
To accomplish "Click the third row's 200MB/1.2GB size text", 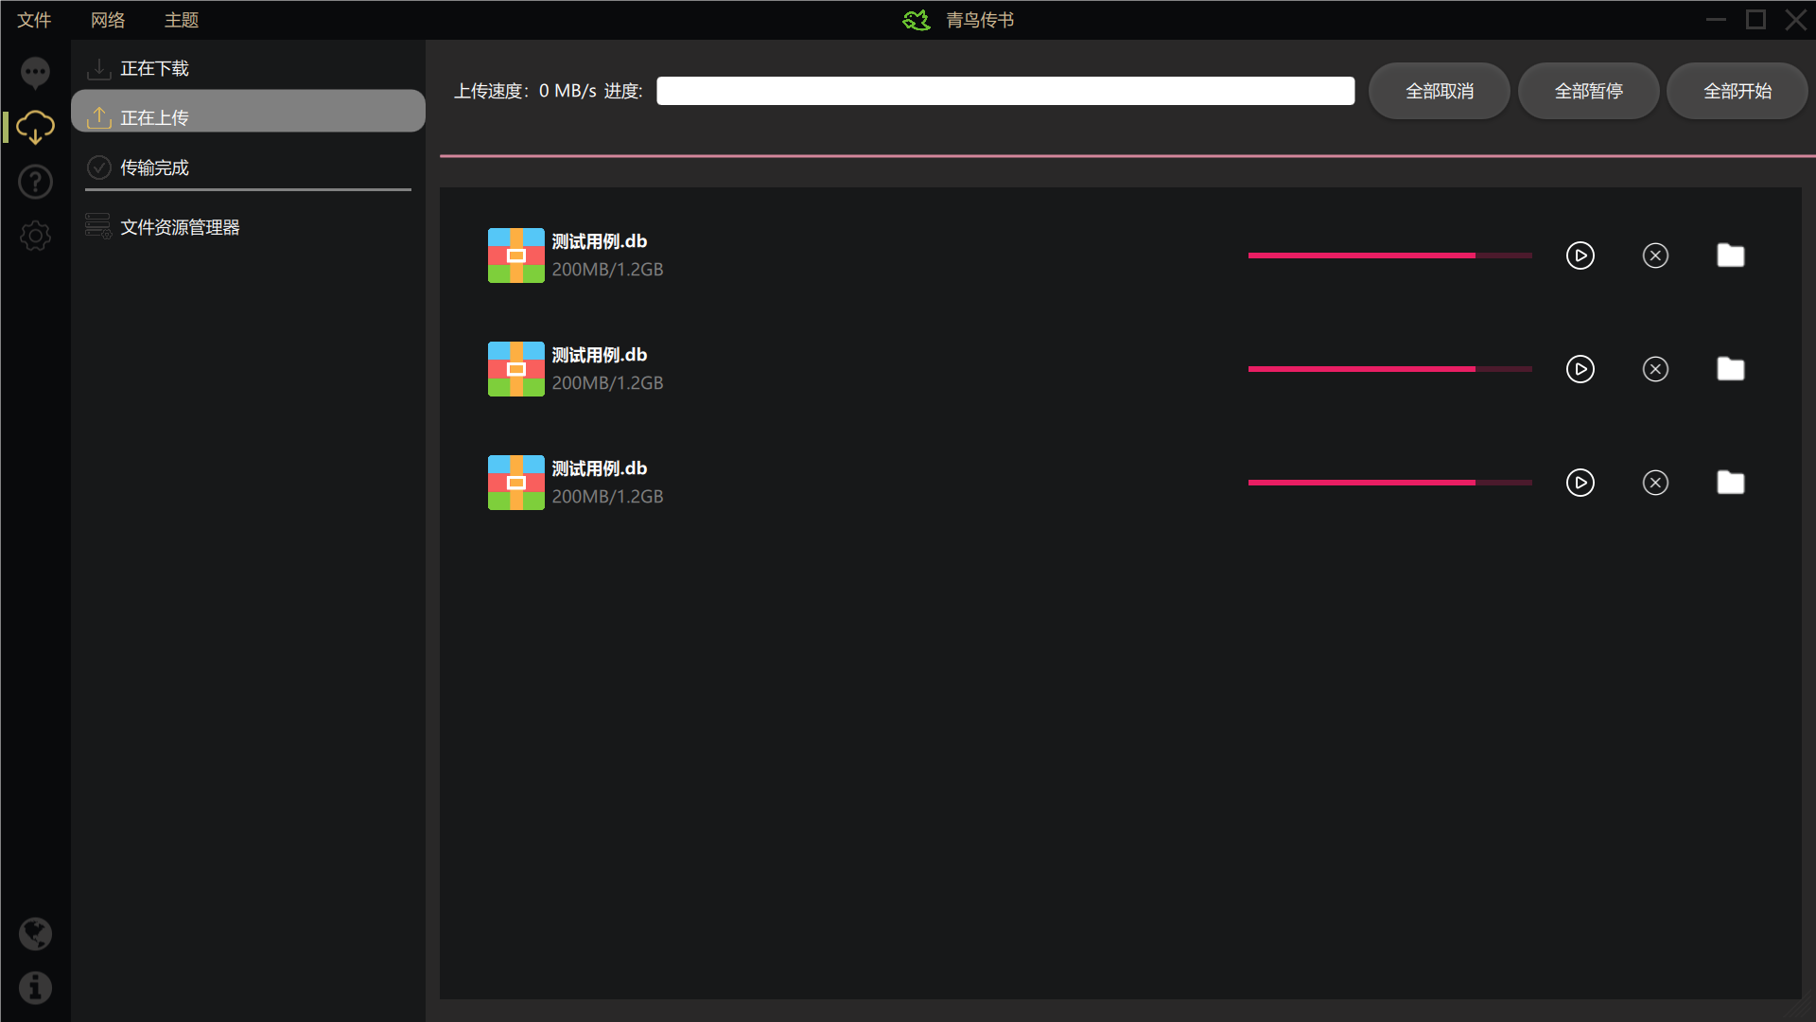I will pyautogui.click(x=607, y=497).
